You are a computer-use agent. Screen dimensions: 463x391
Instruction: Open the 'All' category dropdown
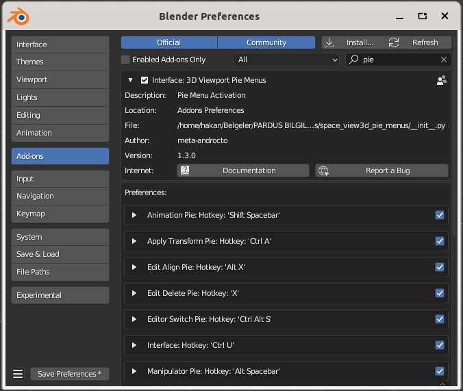pyautogui.click(x=286, y=60)
